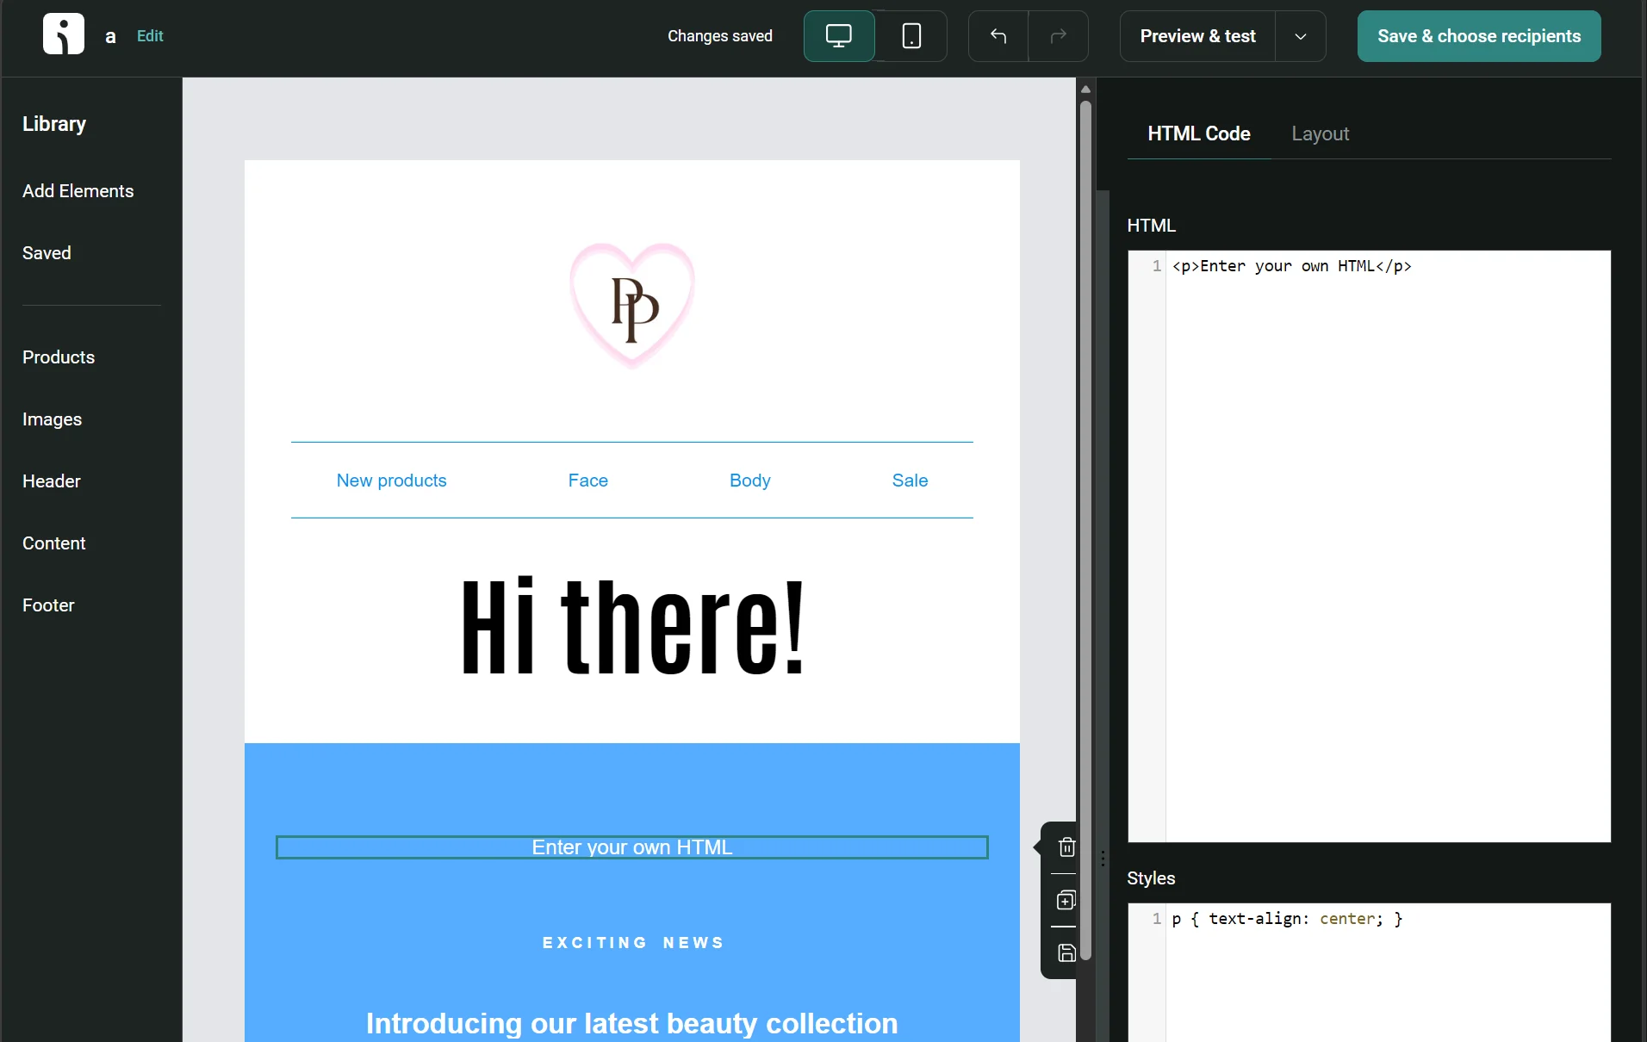
Task: Open the Products library section
Action: (x=59, y=357)
